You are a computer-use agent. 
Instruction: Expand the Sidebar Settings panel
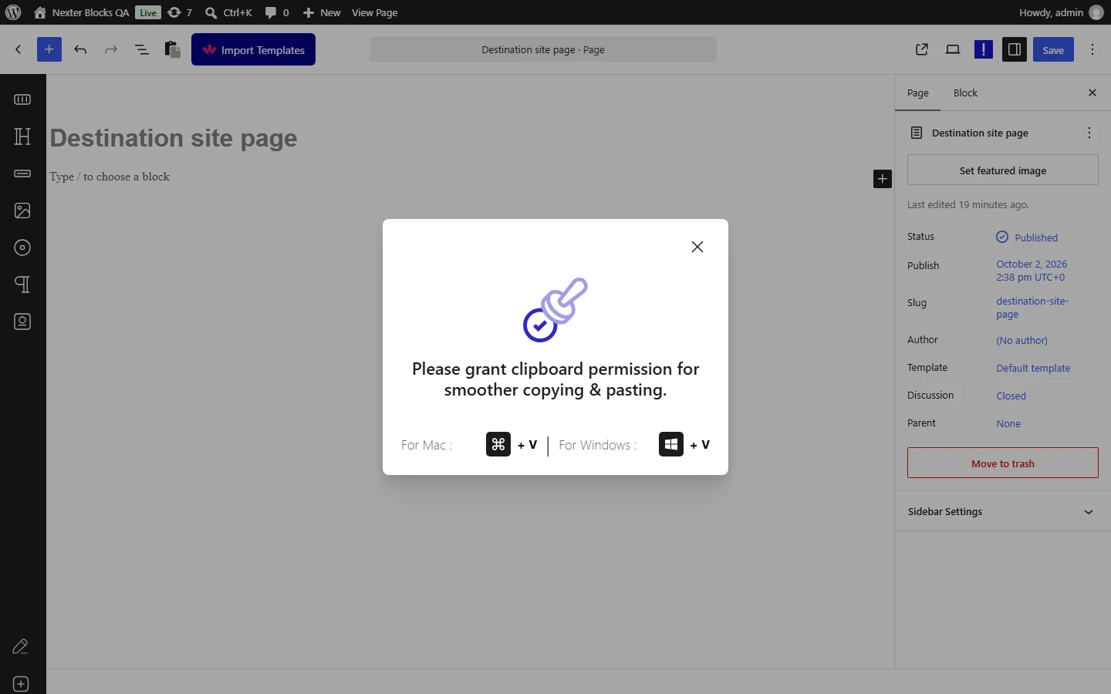tap(1003, 512)
